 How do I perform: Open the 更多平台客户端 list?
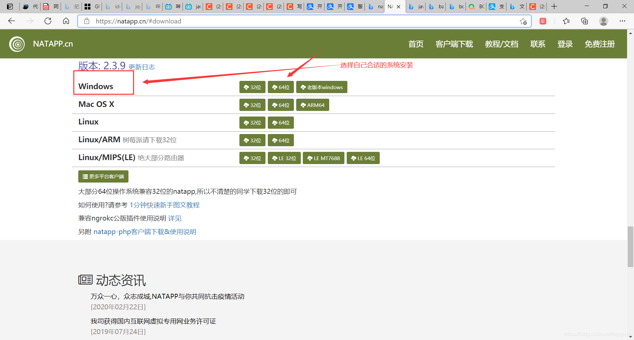pos(103,177)
